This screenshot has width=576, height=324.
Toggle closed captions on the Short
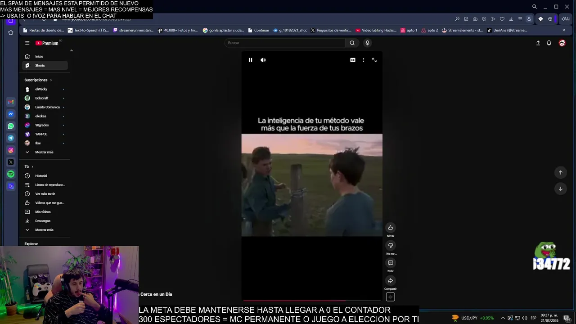pyautogui.click(x=353, y=60)
